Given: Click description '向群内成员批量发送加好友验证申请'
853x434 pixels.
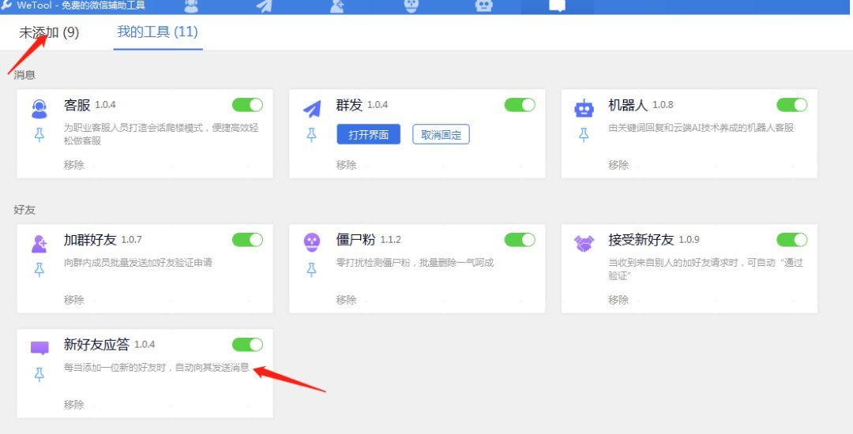Looking at the screenshot, I should click(x=138, y=263).
